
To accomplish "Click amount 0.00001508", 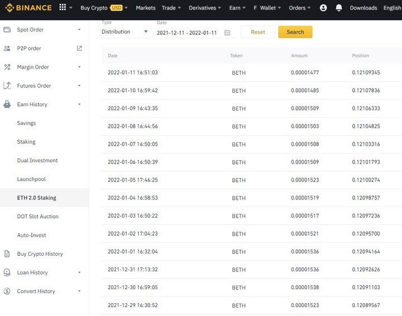I will click(305, 144).
